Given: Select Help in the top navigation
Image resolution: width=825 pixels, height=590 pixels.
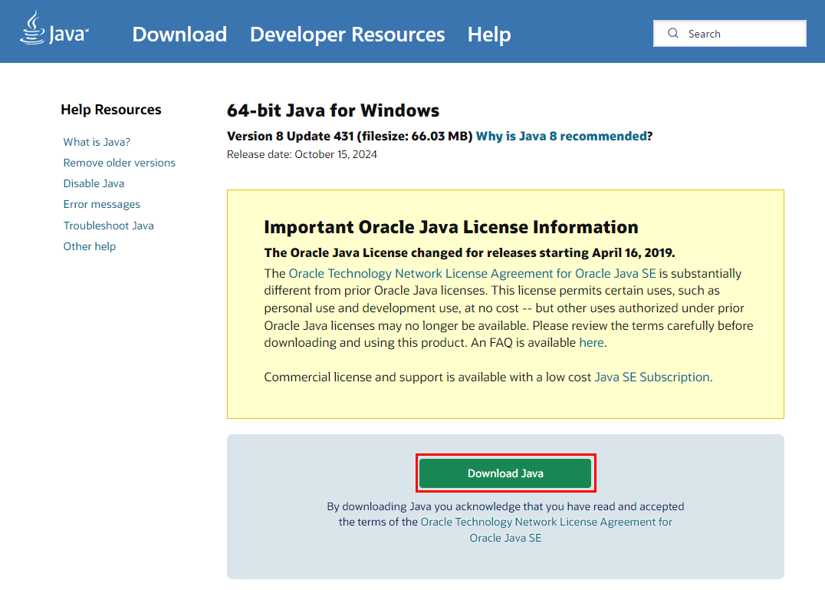Looking at the screenshot, I should tap(488, 35).
